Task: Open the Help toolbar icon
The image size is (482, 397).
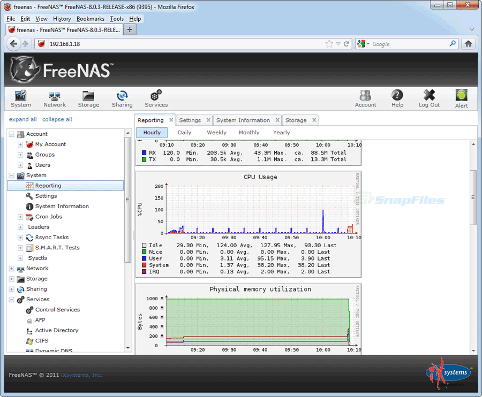Action: coord(397,98)
